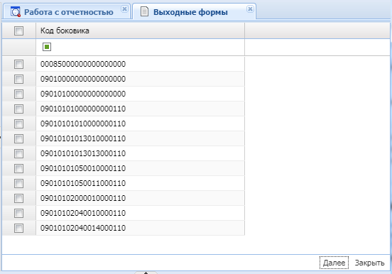Viewport: 392px width, 274px height.
Task: Sort by the Код боковика column header
Action: (x=140, y=31)
